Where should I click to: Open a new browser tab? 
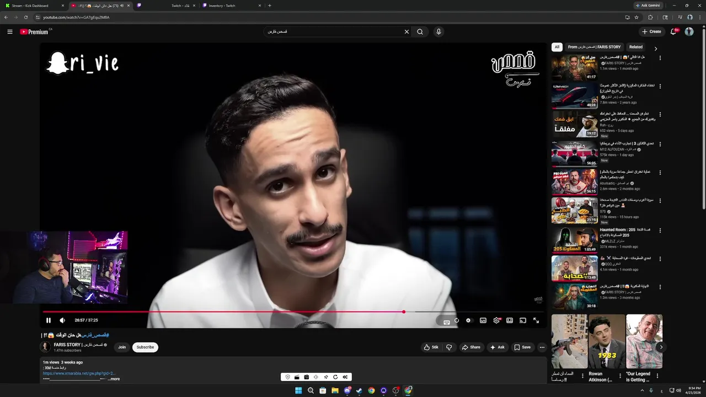[270, 6]
